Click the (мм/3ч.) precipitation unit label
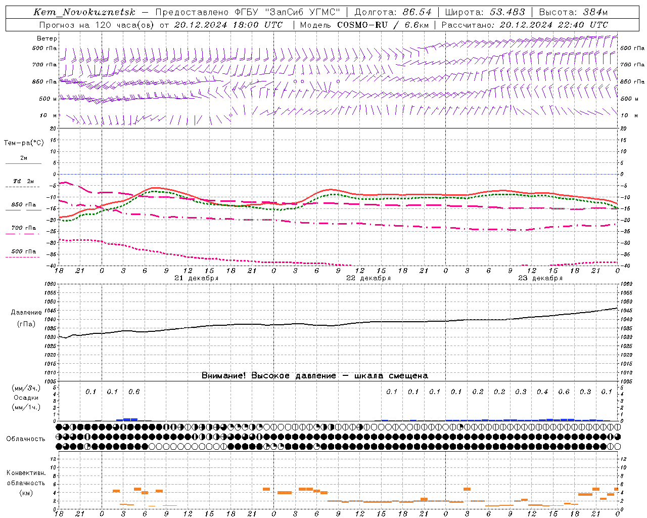647x518 pixels. point(26,388)
